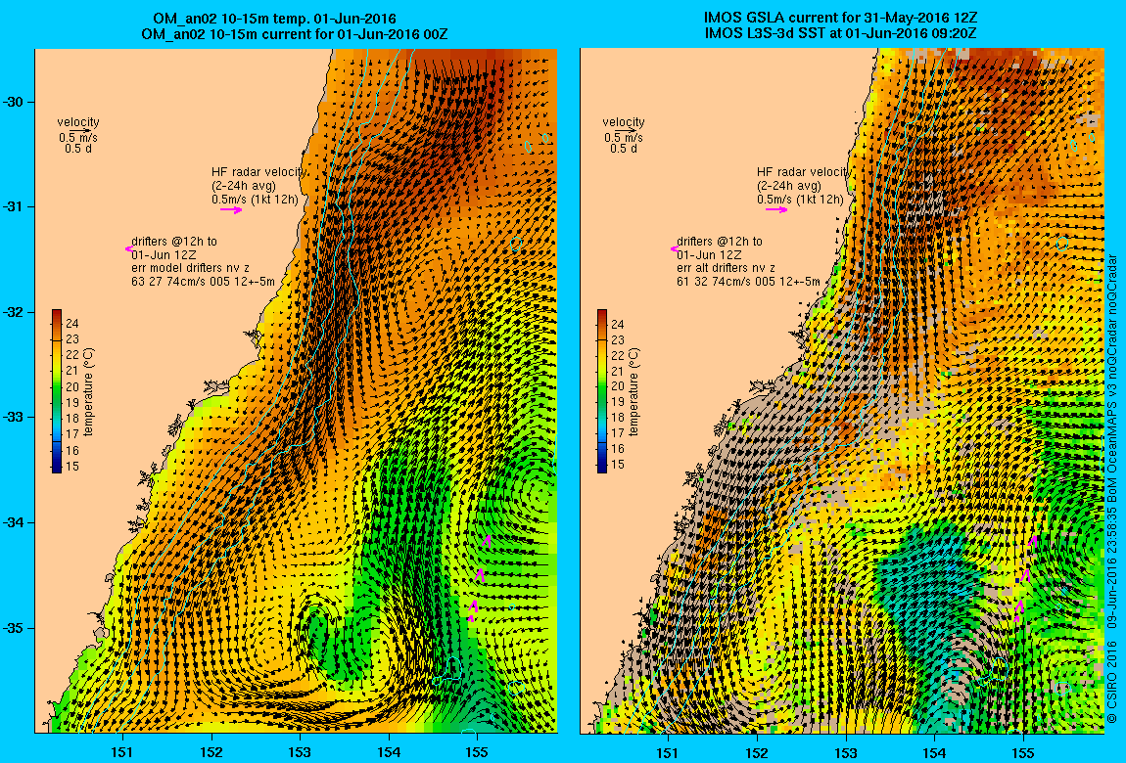Click latitude axis label '-33'

(x=14, y=417)
